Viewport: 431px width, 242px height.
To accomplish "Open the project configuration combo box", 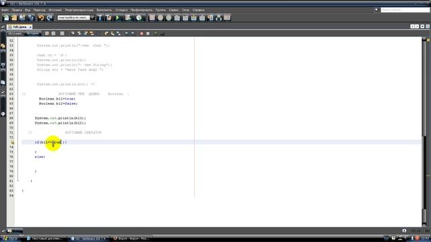I will point(76,17).
